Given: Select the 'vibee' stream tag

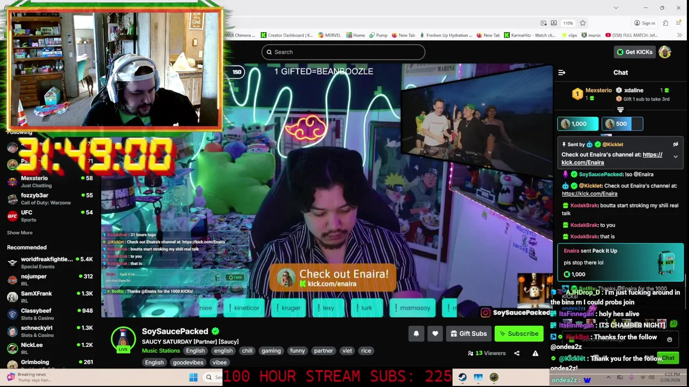Looking at the screenshot, I should 220,363.
